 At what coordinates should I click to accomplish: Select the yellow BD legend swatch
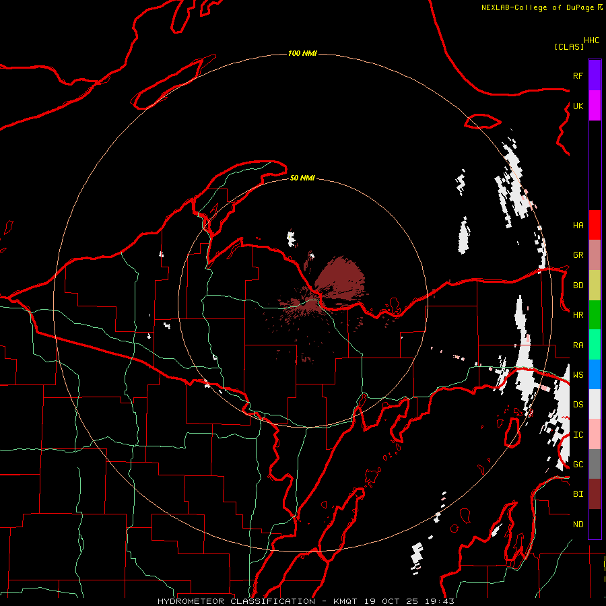click(595, 285)
